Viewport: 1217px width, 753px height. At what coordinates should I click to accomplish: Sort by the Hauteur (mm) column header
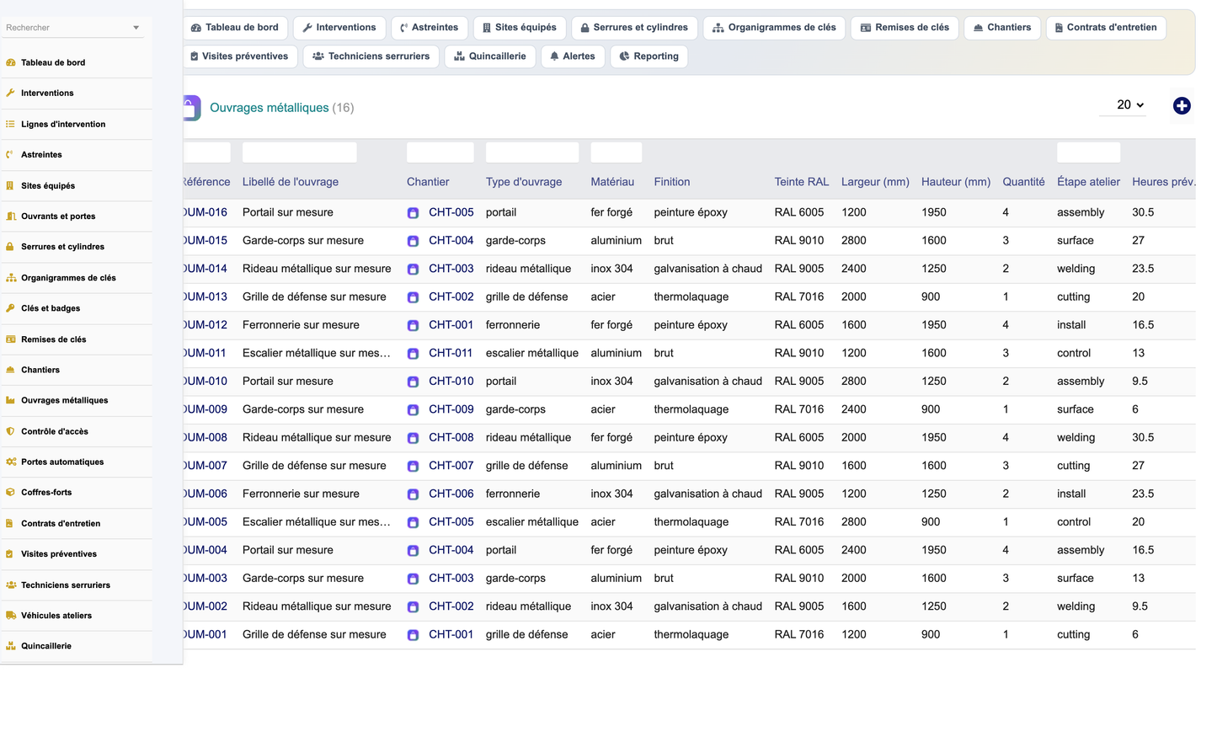pos(956,182)
